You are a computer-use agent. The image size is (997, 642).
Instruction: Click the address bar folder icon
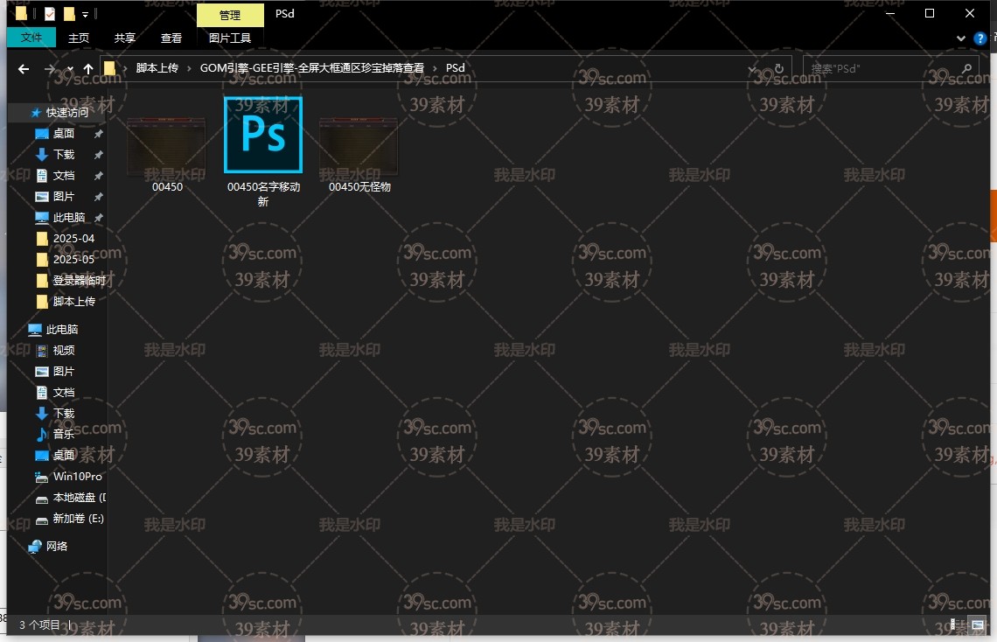109,68
